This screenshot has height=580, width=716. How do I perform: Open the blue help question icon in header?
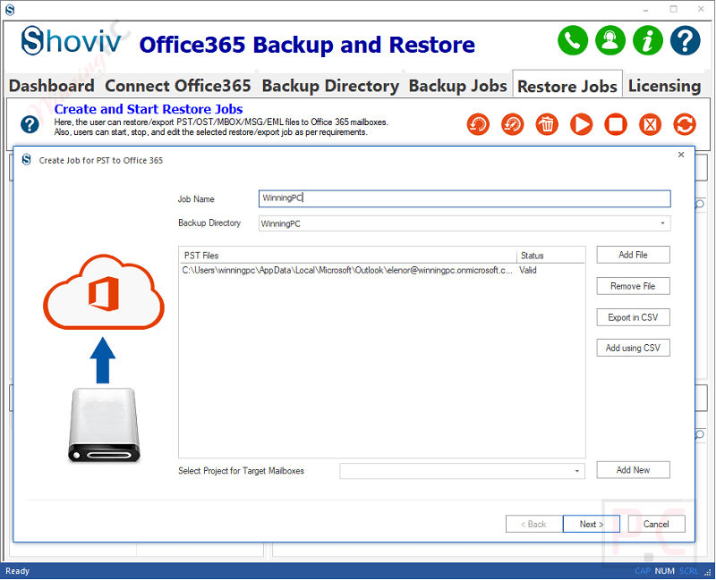tap(685, 40)
